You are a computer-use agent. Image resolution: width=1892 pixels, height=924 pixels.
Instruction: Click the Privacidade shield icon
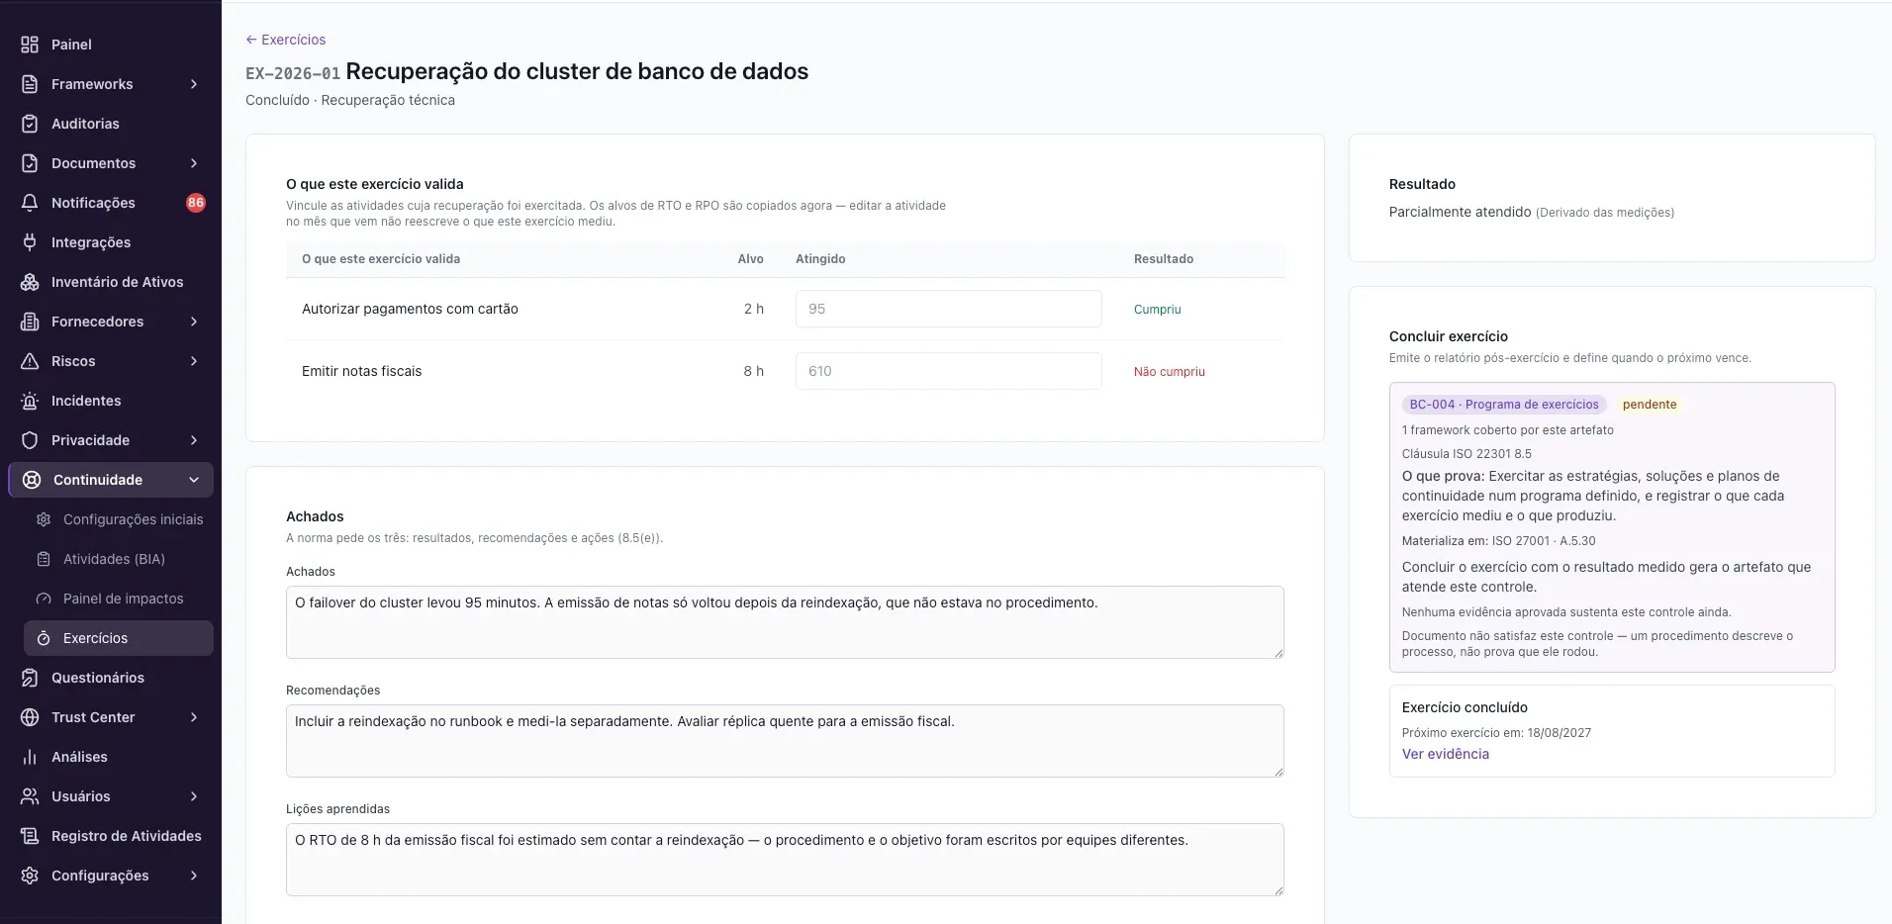tap(30, 440)
